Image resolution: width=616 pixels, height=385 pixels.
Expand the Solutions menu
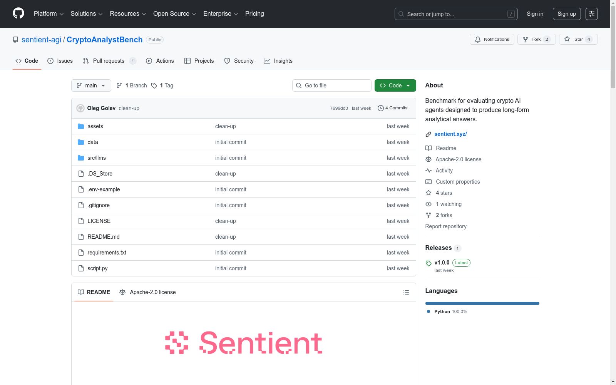pyautogui.click(x=87, y=14)
